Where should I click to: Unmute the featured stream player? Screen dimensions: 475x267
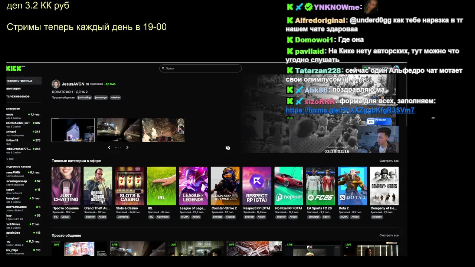(228, 148)
